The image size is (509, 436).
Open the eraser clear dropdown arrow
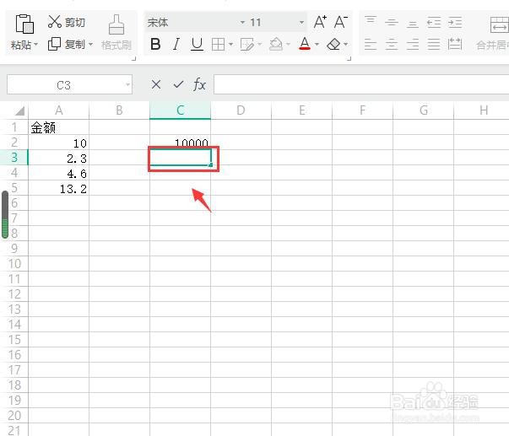pyautogui.click(x=345, y=44)
